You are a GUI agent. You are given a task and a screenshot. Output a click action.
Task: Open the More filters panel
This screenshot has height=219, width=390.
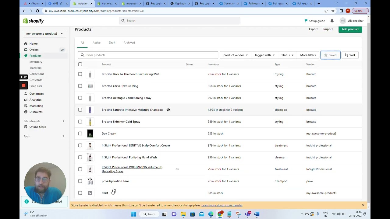[x=308, y=55]
